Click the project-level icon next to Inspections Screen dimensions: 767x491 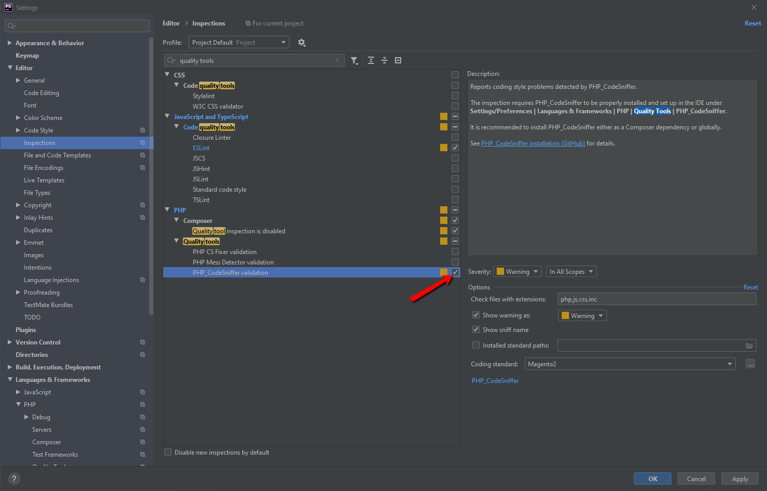point(142,143)
